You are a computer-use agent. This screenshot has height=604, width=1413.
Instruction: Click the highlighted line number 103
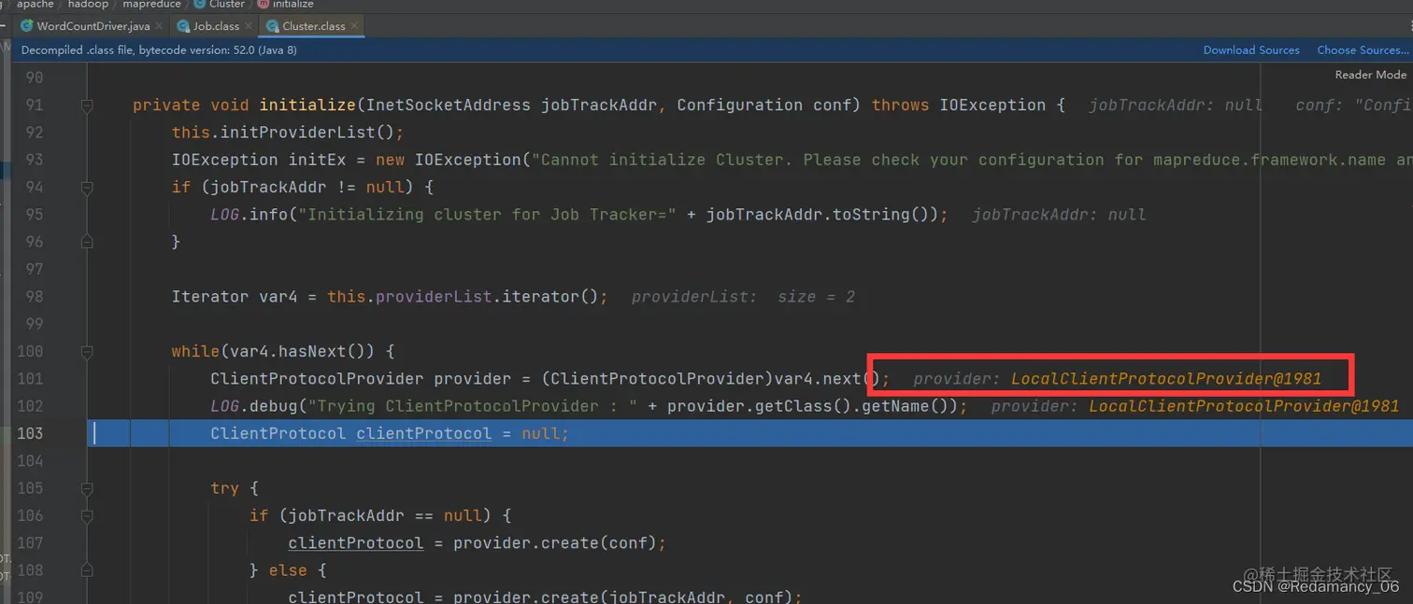click(x=30, y=433)
